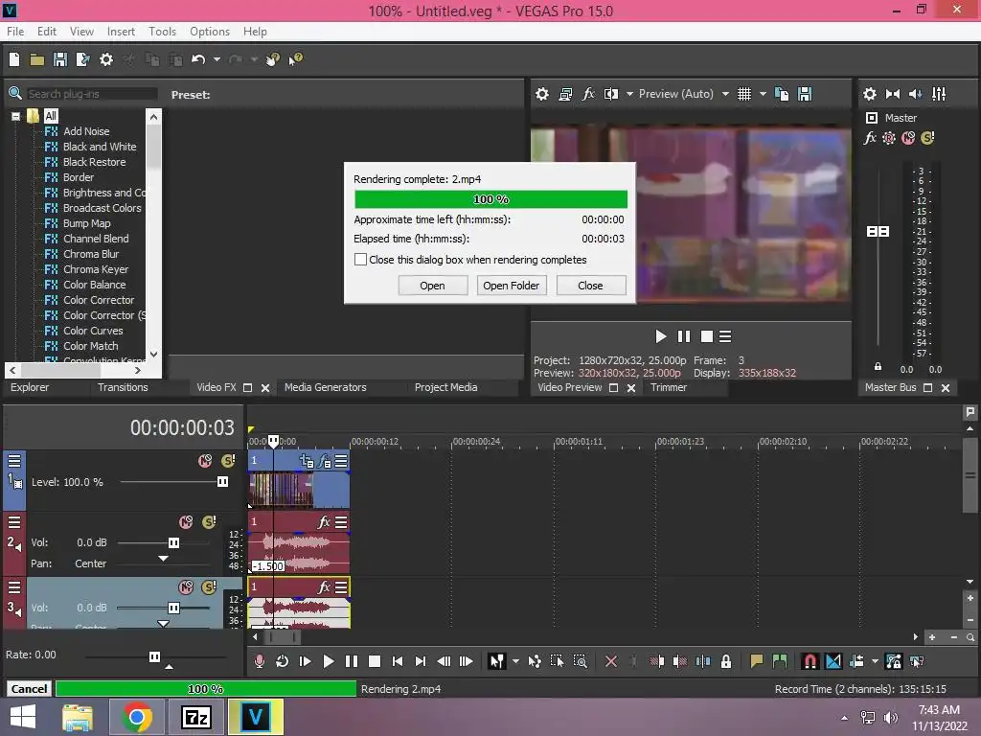Stop playback in the transport bar

pos(375,661)
